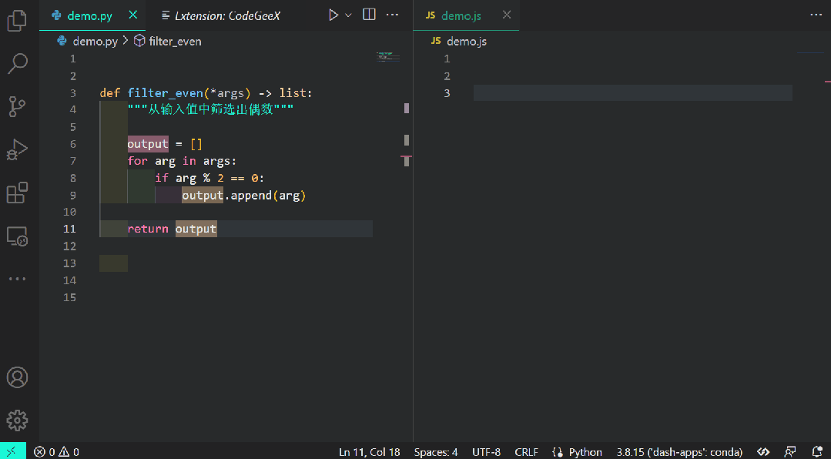Click the if keyword on line 8

pos(162,178)
